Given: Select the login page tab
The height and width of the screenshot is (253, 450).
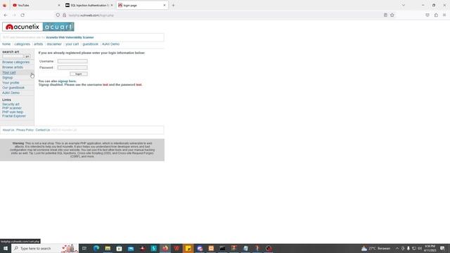Looking at the screenshot, I should (142, 5).
